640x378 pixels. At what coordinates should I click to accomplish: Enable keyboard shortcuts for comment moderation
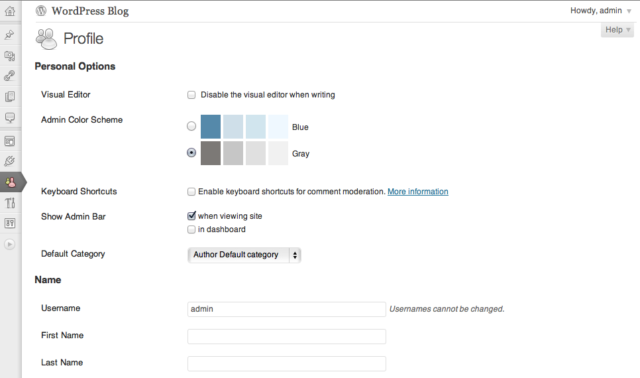coord(191,192)
